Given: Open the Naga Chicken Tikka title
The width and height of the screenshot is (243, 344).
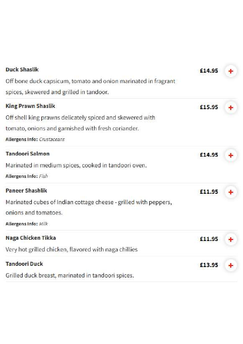Looking at the screenshot, I should click(x=31, y=238).
